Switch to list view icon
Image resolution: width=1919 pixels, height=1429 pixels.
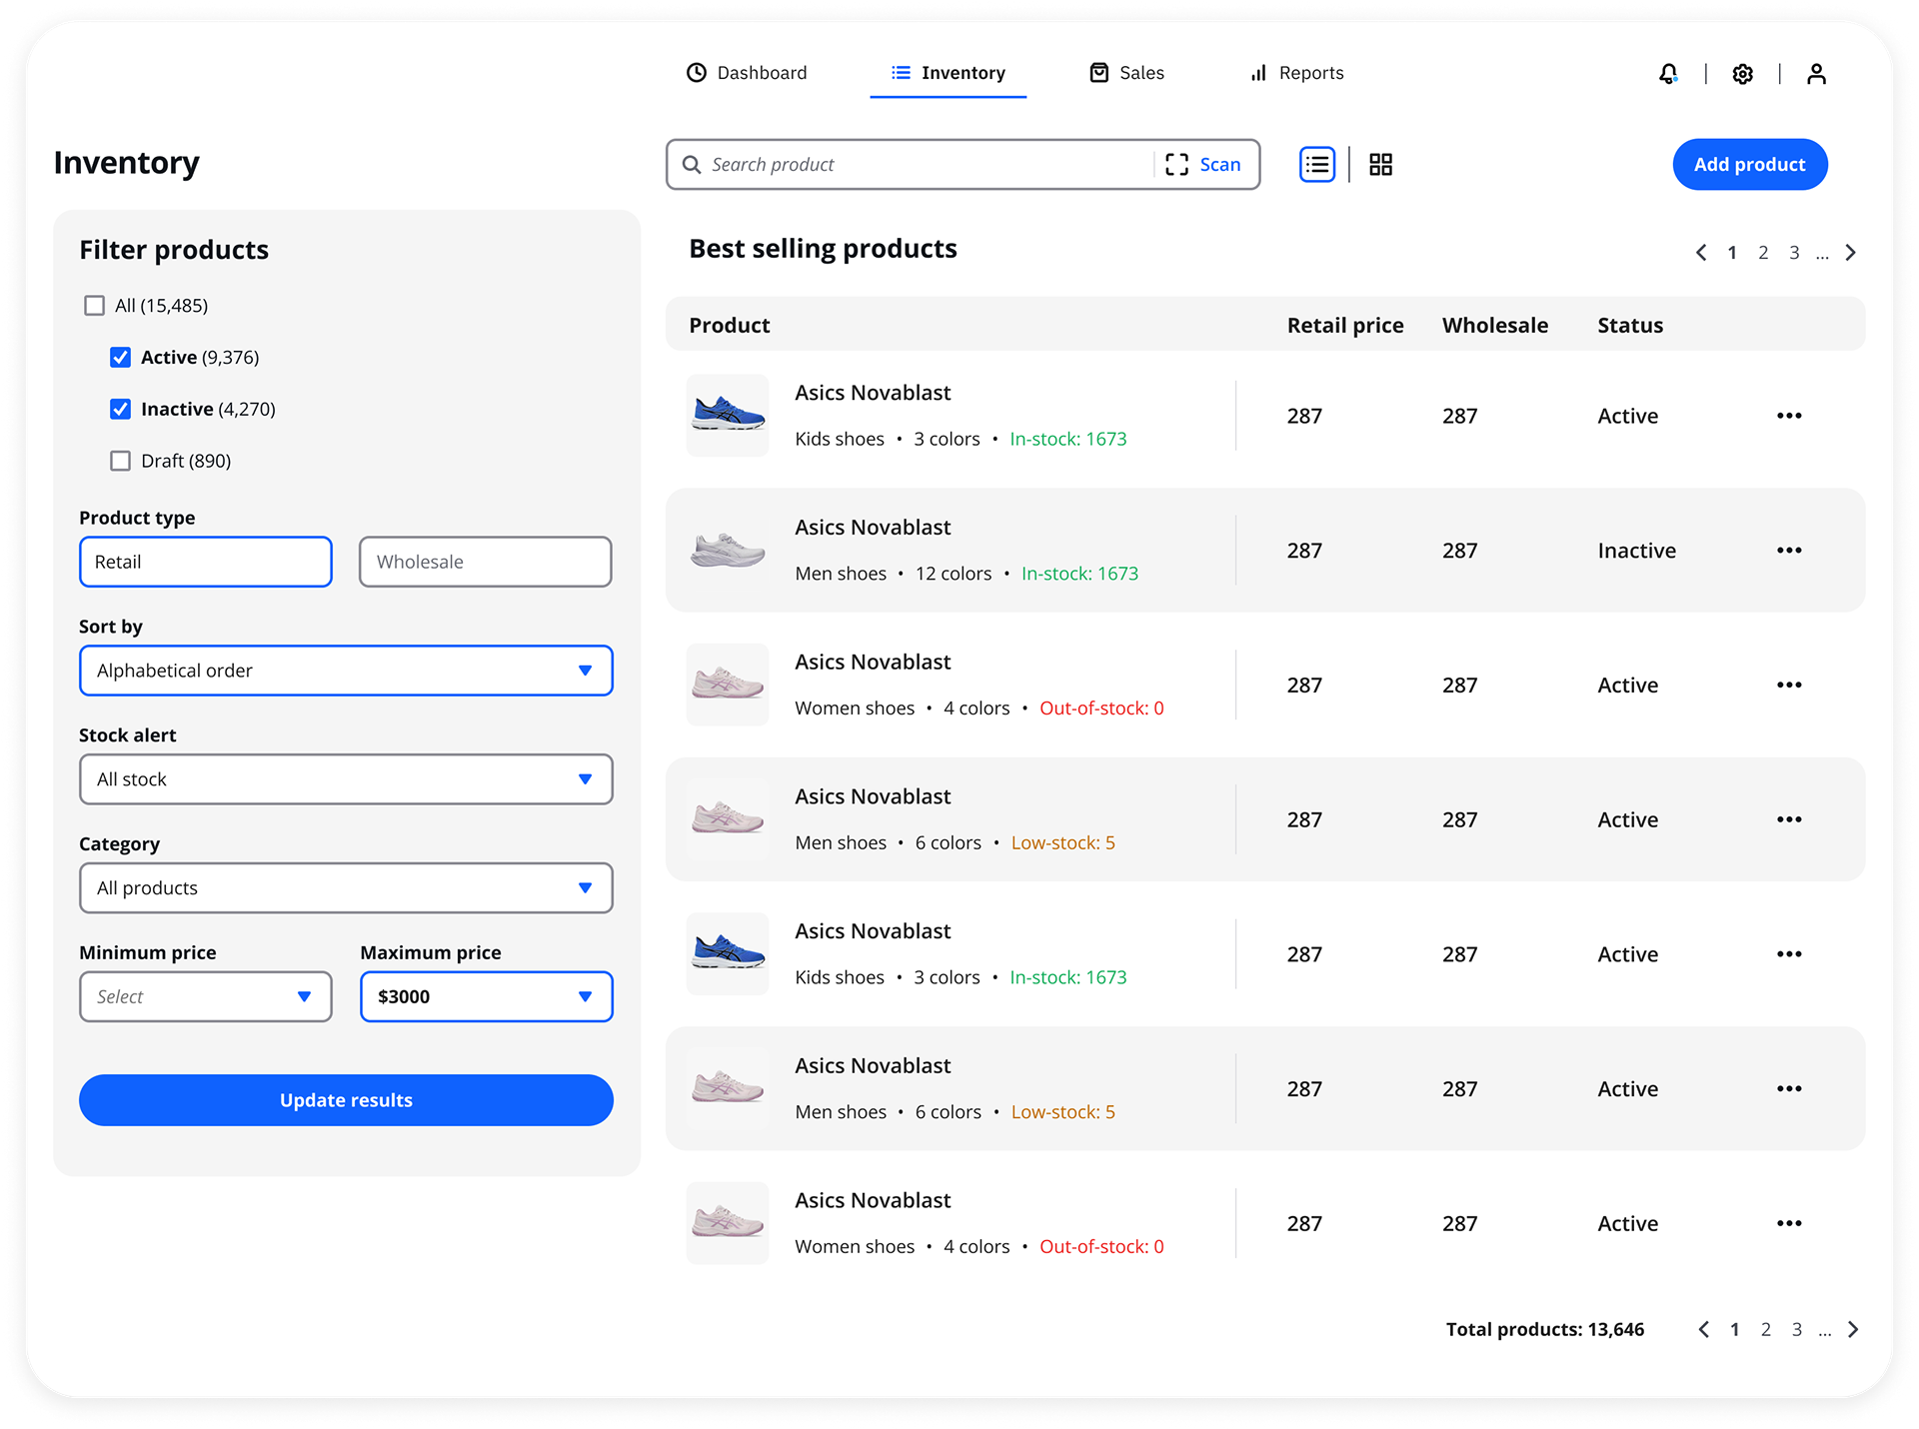point(1316,164)
